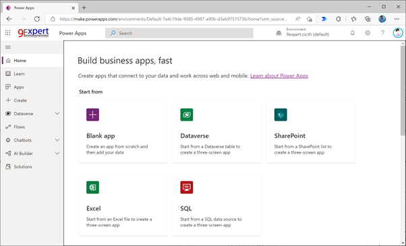The image size is (406, 246).
Task: Open the account profile avatar
Action: click(398, 33)
